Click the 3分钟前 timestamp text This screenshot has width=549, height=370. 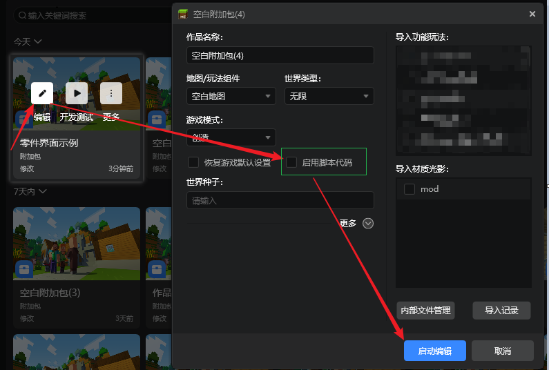(x=121, y=168)
